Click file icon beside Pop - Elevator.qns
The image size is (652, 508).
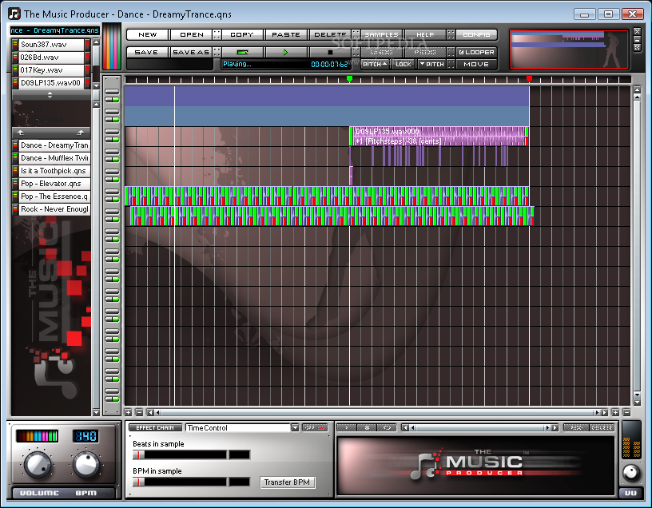[x=15, y=184]
